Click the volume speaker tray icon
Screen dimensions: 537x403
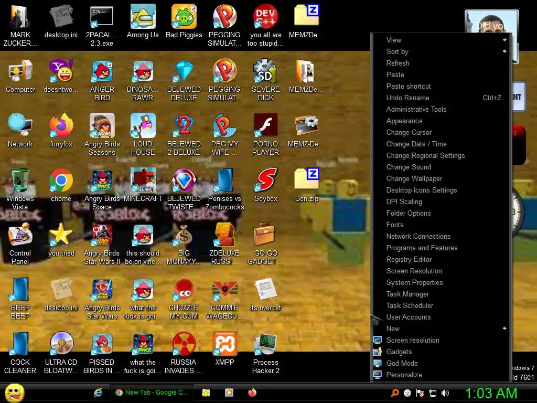(445, 393)
